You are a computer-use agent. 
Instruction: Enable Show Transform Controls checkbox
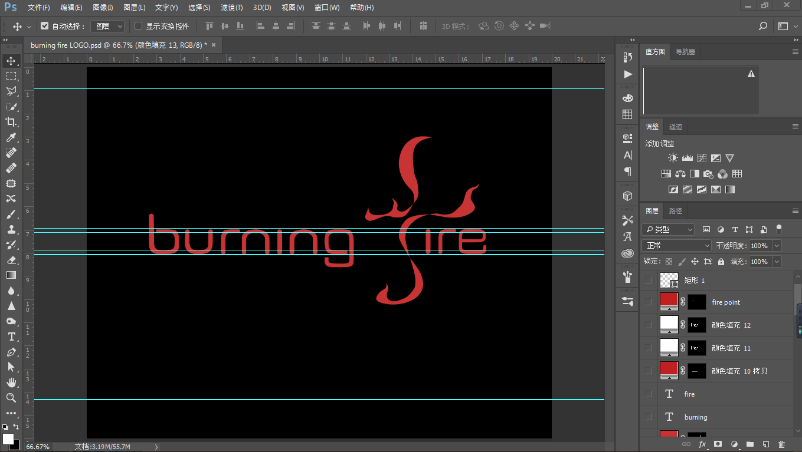[x=139, y=26]
